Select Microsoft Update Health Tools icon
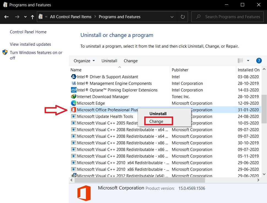 click(73, 116)
